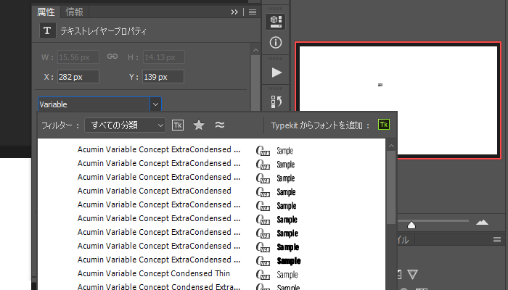Screen dimensions: 508x290
Task: Open the すべての分類 filter dropdown
Action: pyautogui.click(x=125, y=125)
